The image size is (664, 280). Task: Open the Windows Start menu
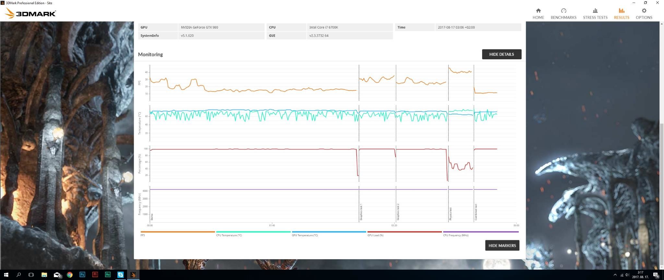(x=6, y=275)
